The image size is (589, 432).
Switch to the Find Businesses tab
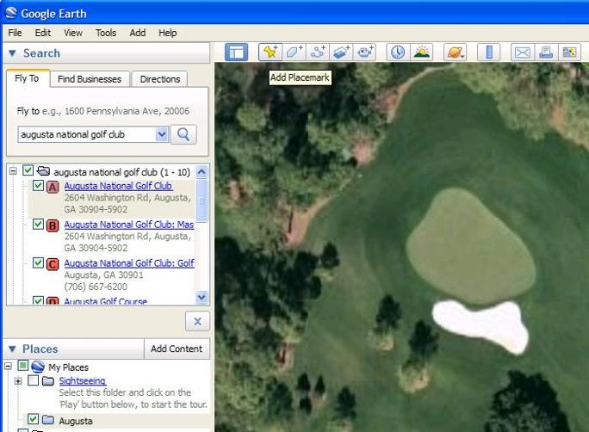coord(90,79)
